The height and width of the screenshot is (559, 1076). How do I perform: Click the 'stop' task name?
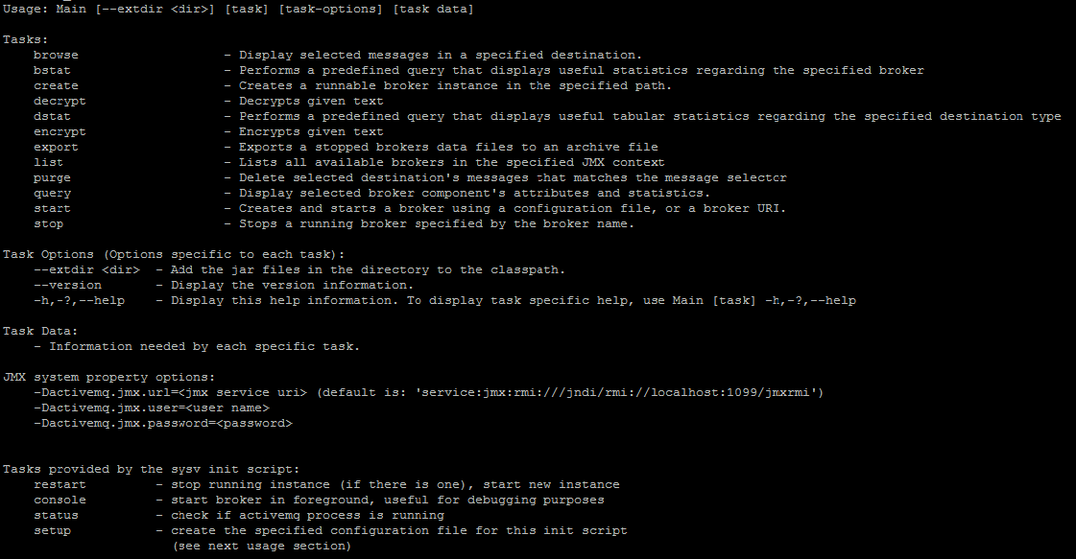tap(48, 223)
